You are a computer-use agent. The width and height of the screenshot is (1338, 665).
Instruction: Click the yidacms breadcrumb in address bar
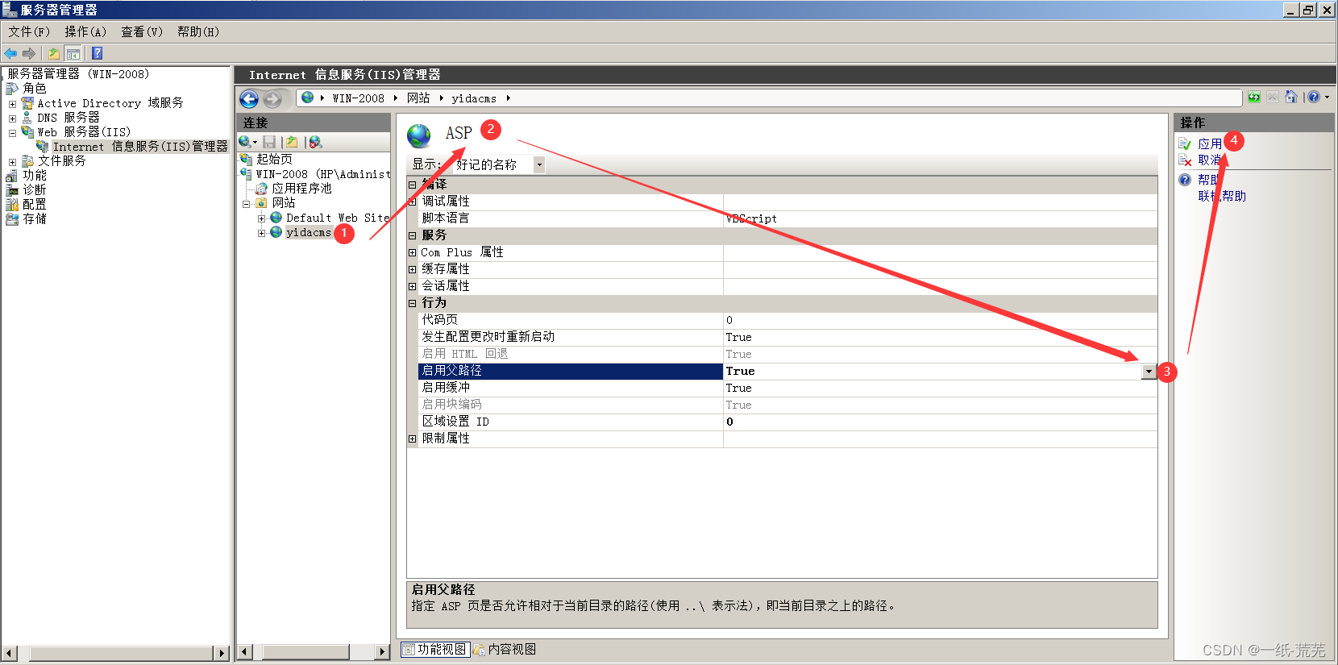click(474, 98)
